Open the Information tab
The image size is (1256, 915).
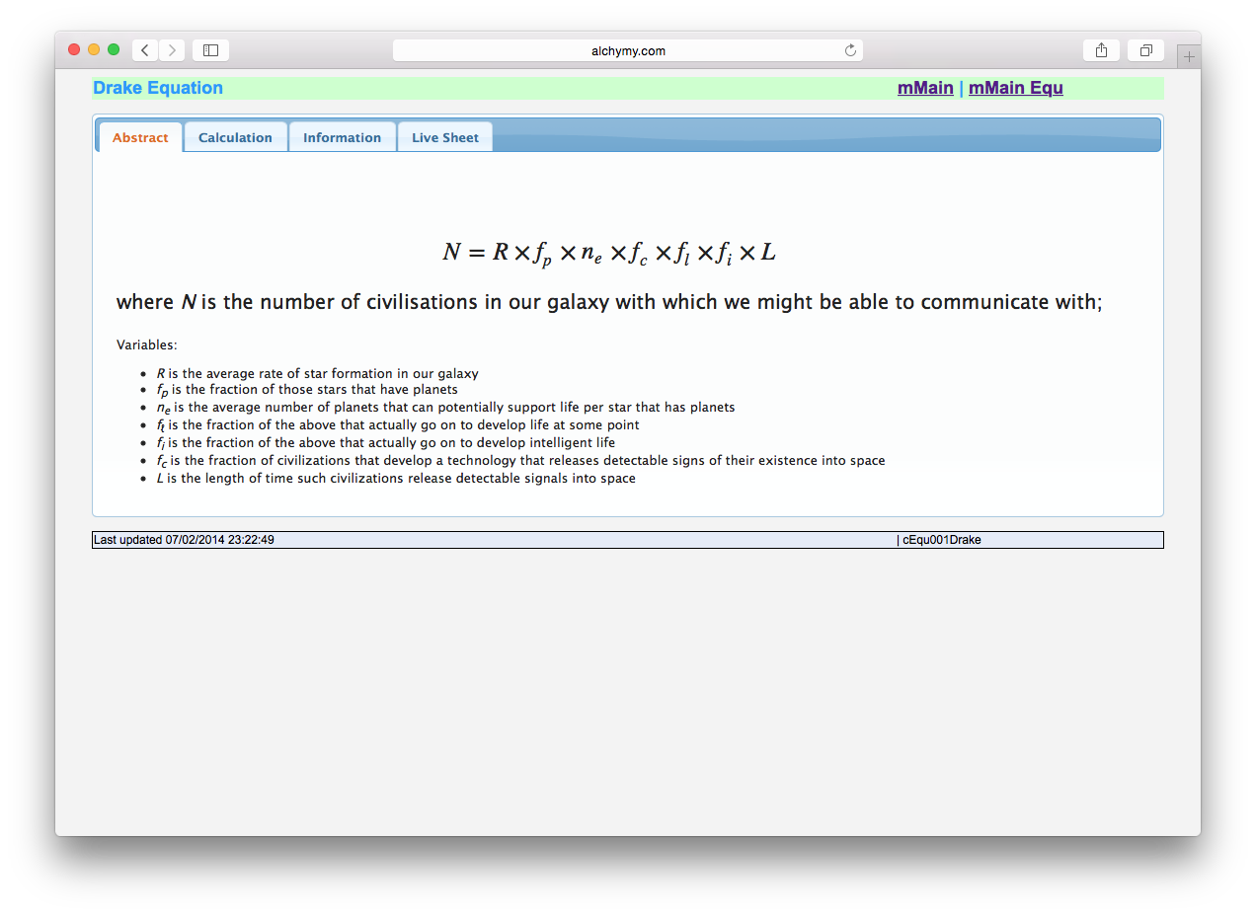[x=342, y=136]
